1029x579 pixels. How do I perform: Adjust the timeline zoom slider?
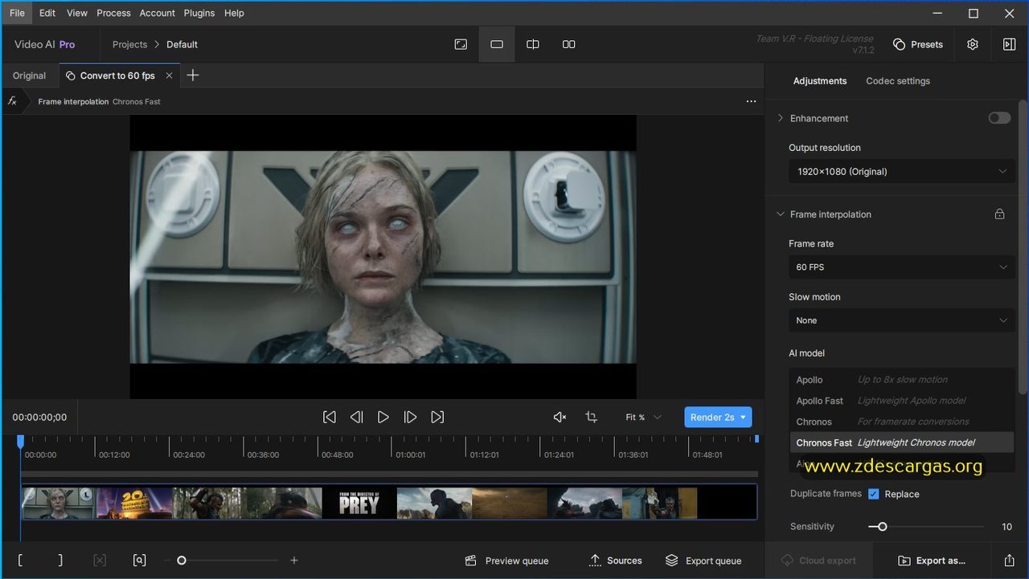182,561
